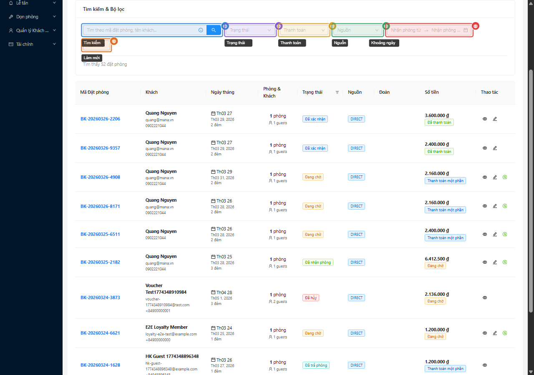Click the eye icon for booking BK-20260326-9357
Image resolution: width=534 pixels, height=375 pixels.
[x=485, y=148]
